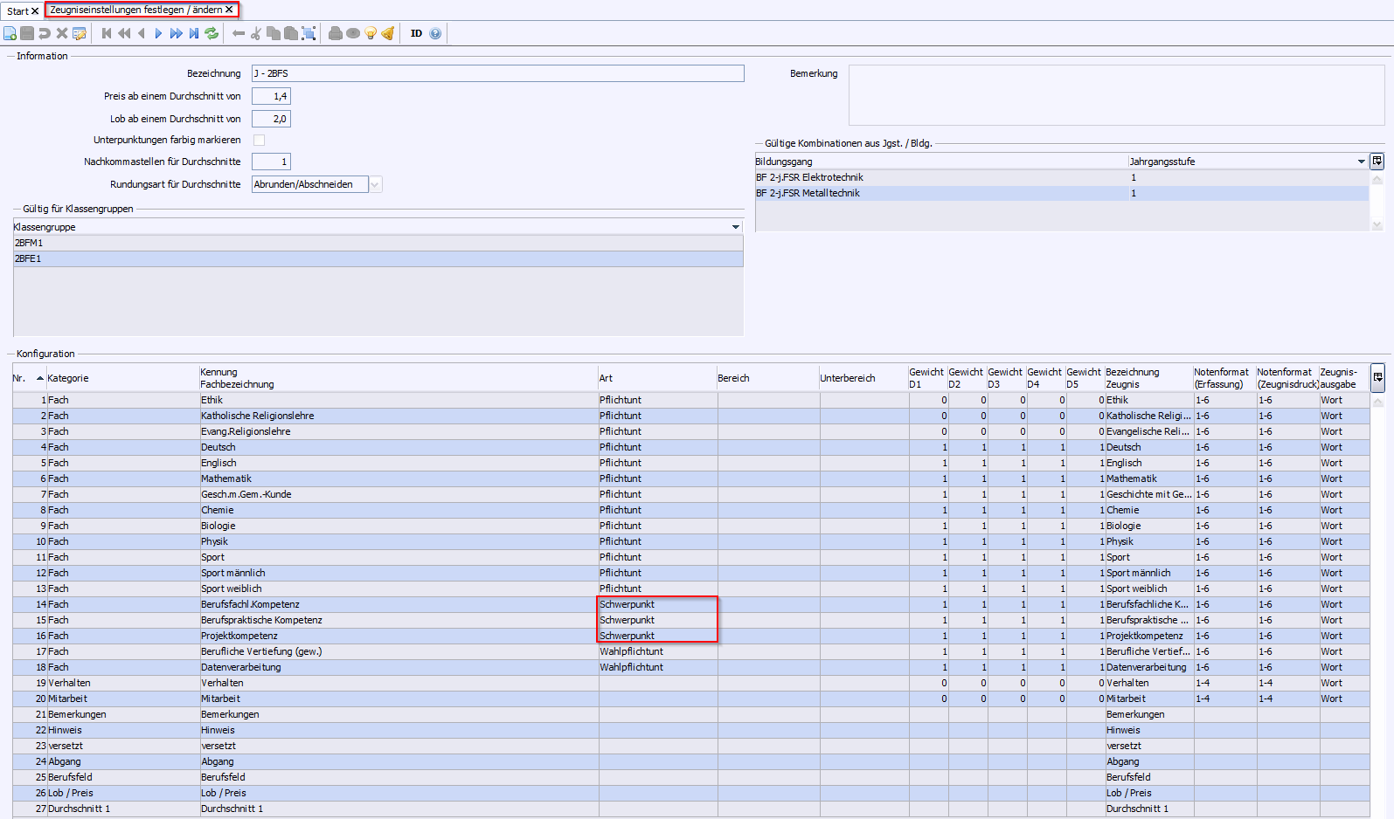
Task: Open the Jahrgangsstufe column dropdown arrow
Action: click(1361, 162)
